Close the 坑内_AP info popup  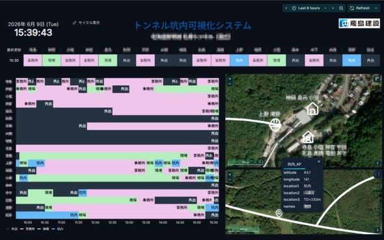click(319, 161)
